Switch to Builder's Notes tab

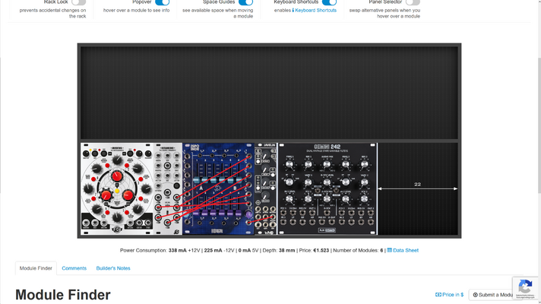point(113,268)
